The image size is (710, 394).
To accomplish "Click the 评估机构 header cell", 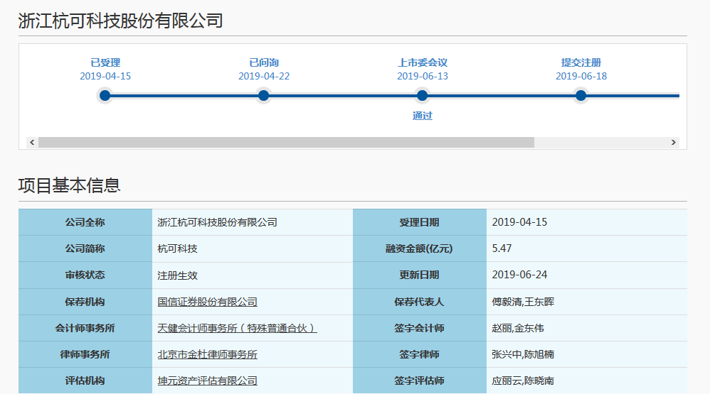I will coord(85,381).
